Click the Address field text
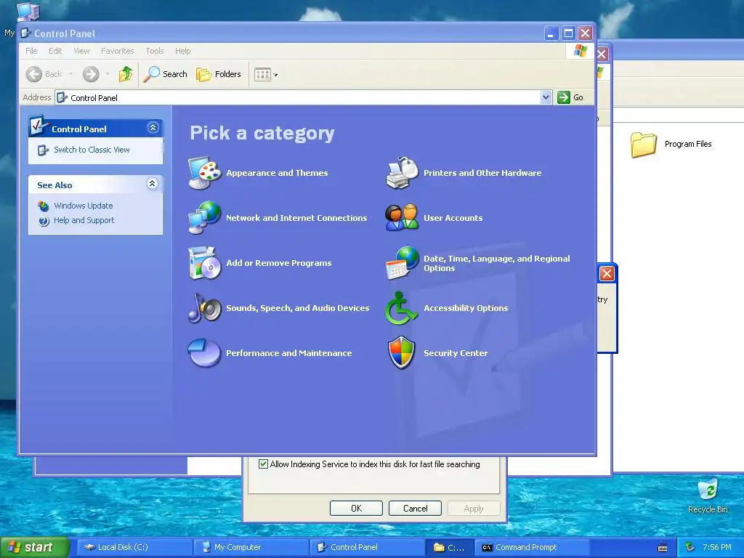Screen dimensions: 744x558 [94, 98]
